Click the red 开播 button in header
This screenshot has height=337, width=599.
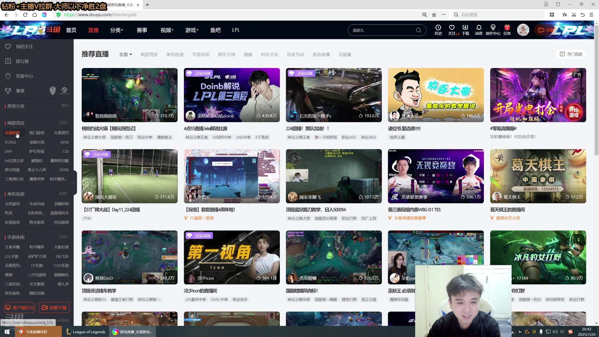(x=546, y=30)
